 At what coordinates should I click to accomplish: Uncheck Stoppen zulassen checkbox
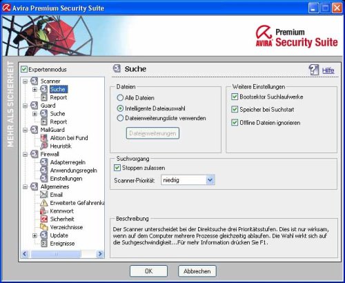point(117,168)
